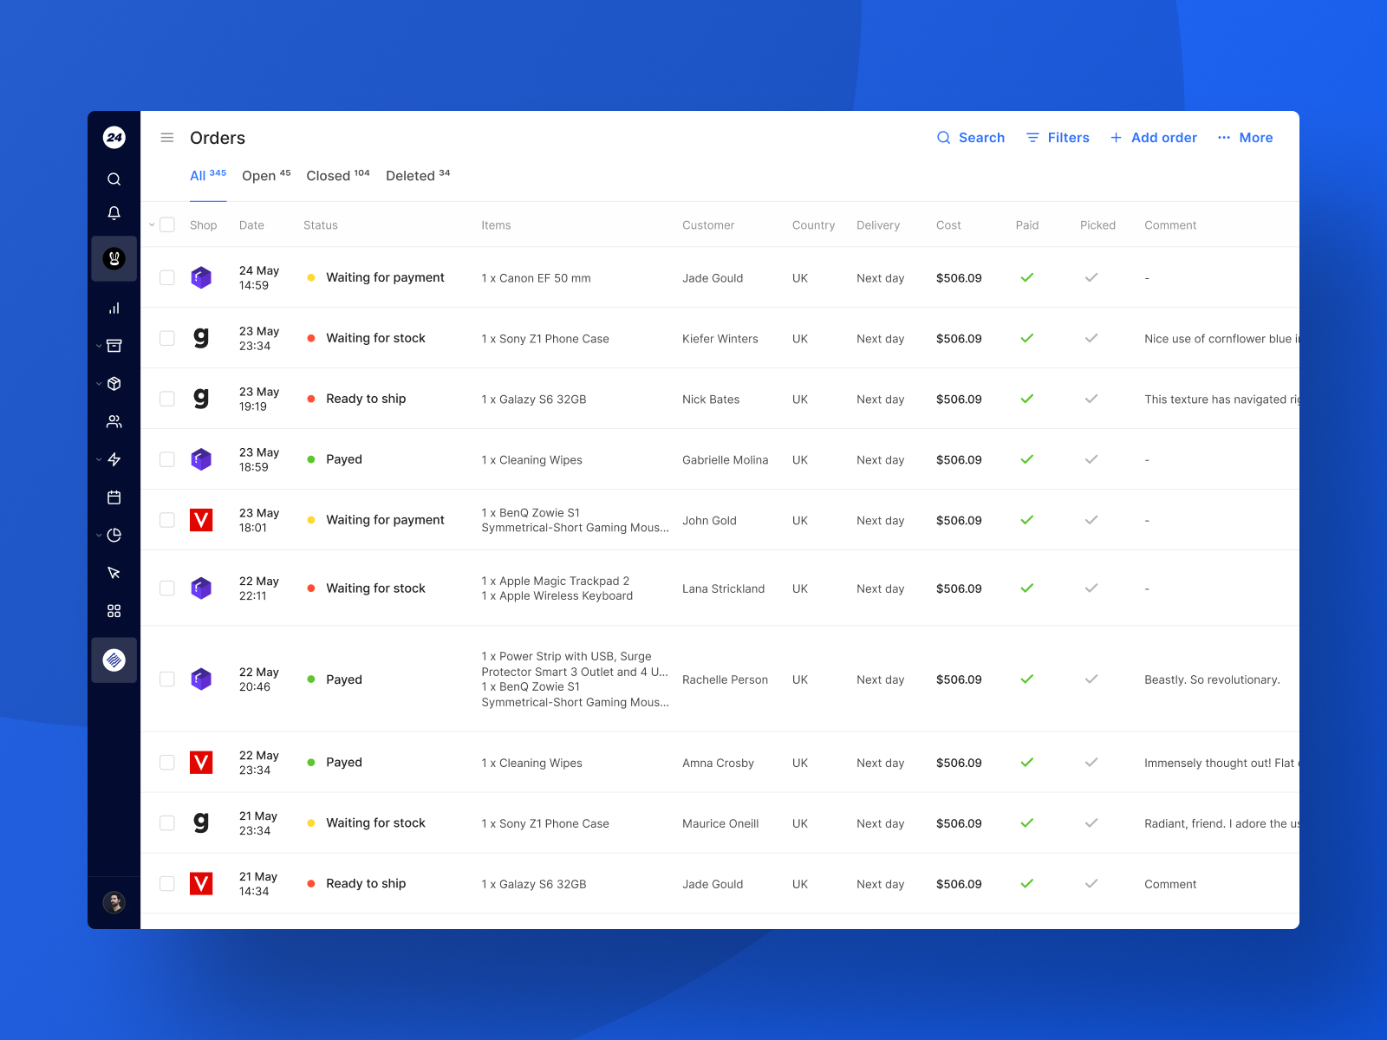Click the sidebar search magnifier icon

(x=114, y=179)
